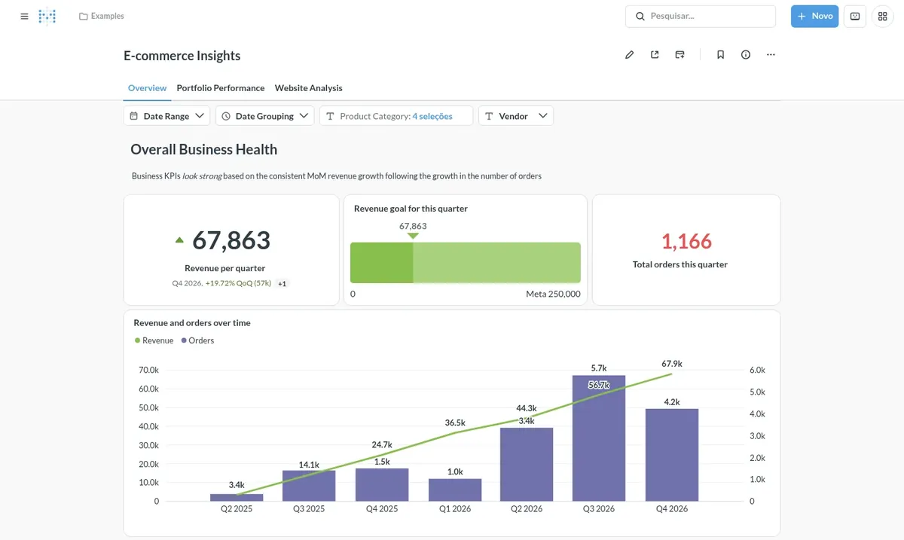Screen dimensions: 904x540
Task: Focus the Pesquisar search field
Action: [x=701, y=16]
